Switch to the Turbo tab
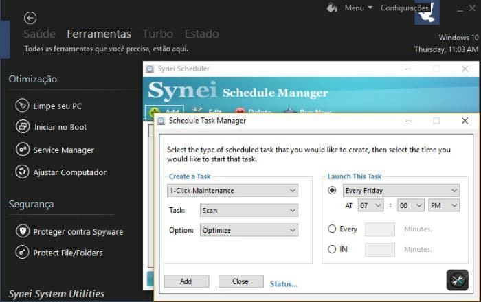481x302 pixels. pyautogui.click(x=158, y=34)
